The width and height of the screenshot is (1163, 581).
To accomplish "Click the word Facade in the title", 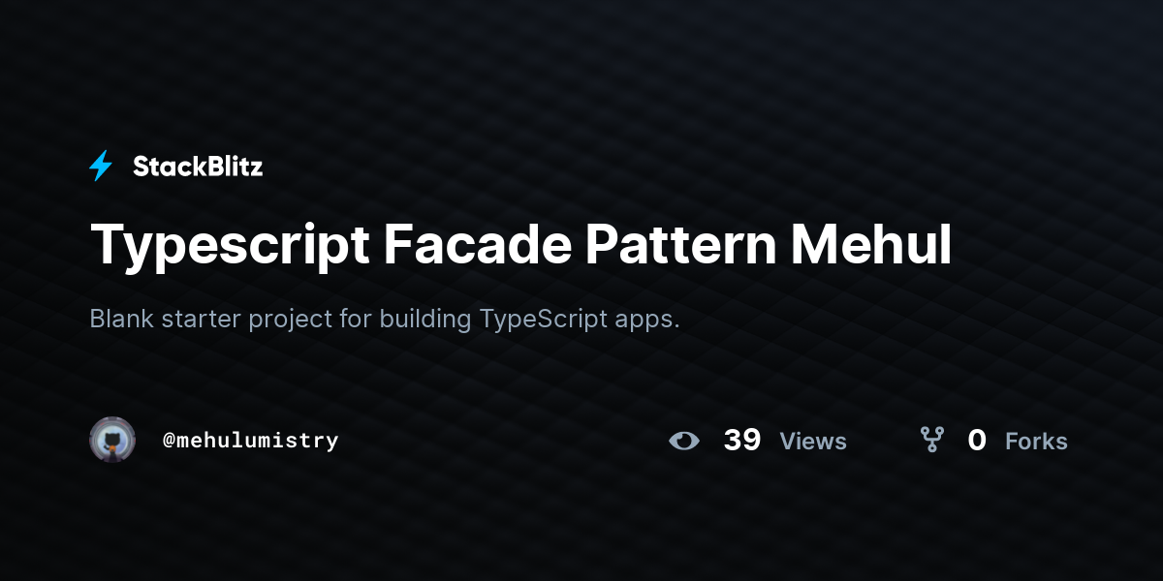I will (x=476, y=245).
